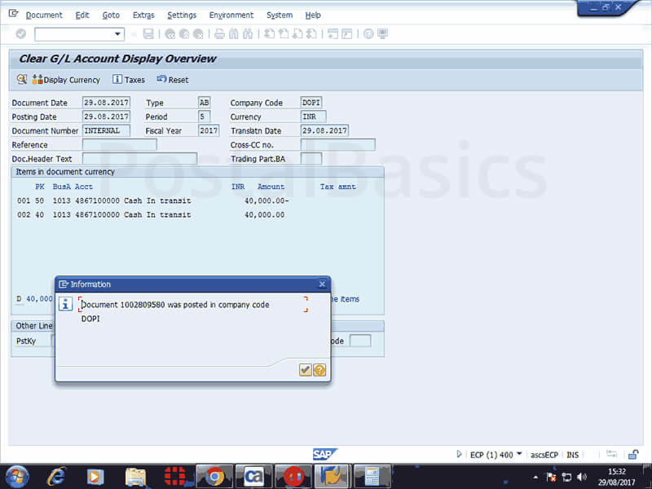Toggle the INS insert mode indicator
652x489 pixels.
[x=573, y=454]
